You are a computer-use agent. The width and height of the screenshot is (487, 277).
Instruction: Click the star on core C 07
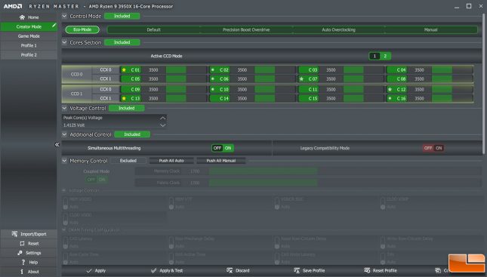301,79
